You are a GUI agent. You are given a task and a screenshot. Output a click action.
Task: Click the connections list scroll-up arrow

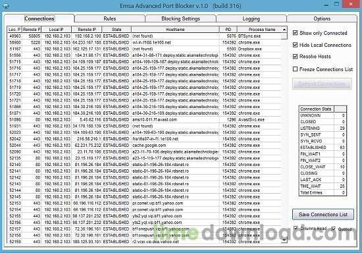[x=284, y=30]
